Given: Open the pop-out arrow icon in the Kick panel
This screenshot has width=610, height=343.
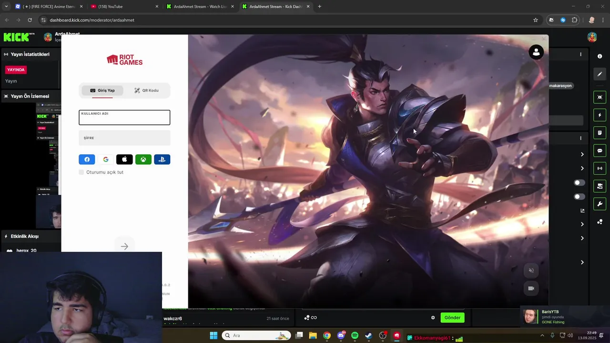Looking at the screenshot, I should [x=582, y=211].
